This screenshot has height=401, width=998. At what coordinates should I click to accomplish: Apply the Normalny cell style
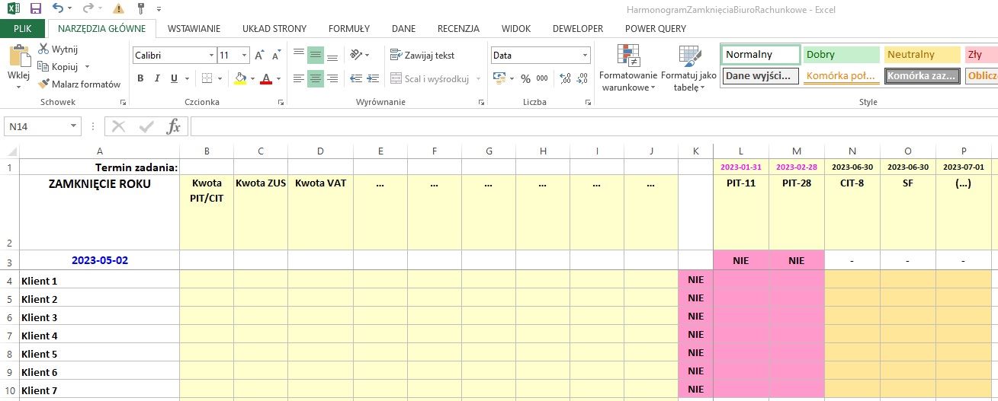760,55
